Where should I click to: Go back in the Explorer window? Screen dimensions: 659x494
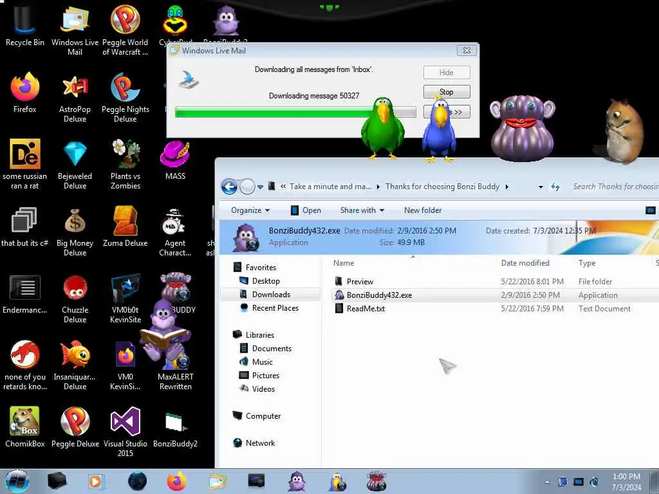click(230, 187)
